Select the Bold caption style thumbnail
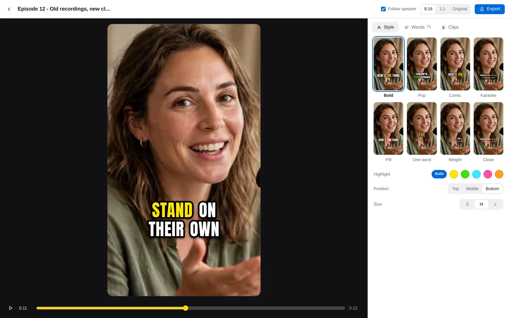 click(x=388, y=64)
